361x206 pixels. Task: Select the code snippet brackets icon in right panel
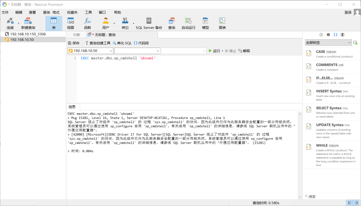point(336,35)
